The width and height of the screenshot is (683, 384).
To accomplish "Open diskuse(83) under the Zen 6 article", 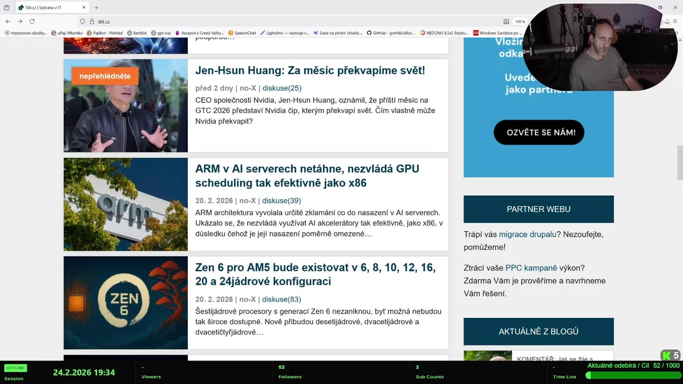I will coord(281,300).
